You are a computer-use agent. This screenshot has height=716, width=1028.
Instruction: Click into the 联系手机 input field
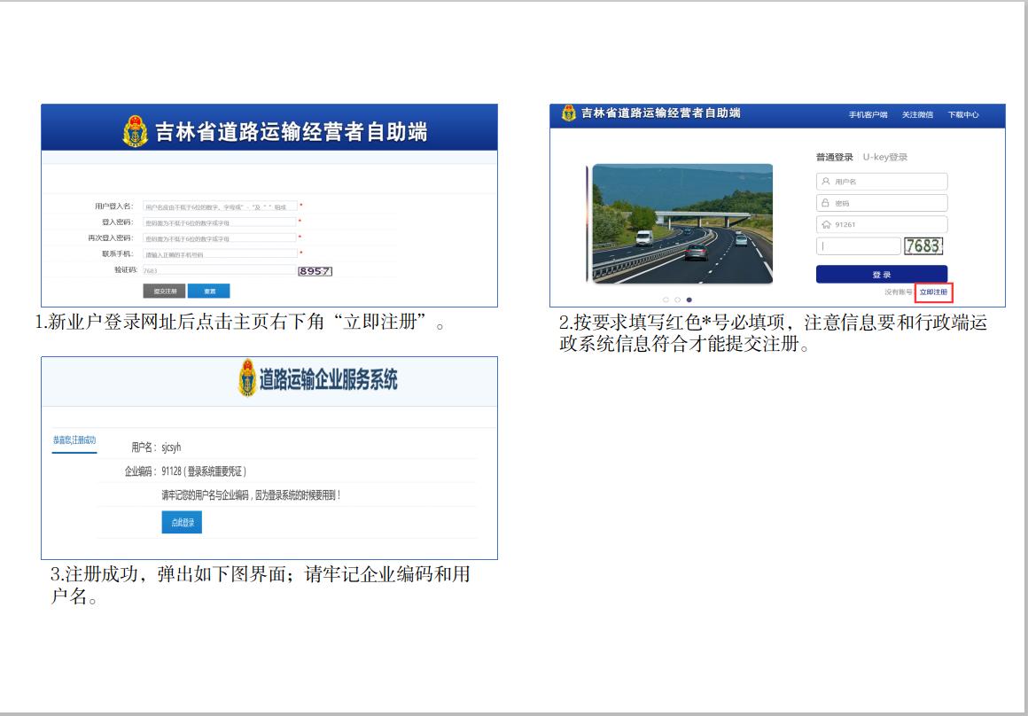click(220, 253)
